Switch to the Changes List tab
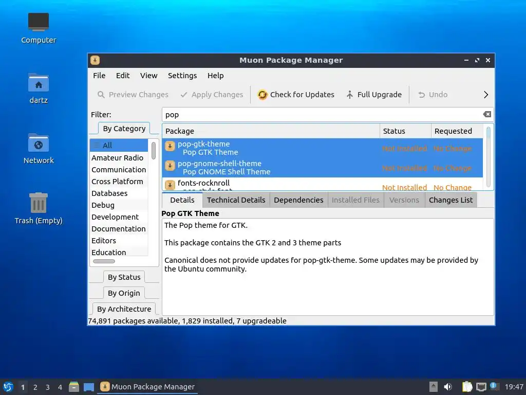The height and width of the screenshot is (395, 526). [451, 200]
